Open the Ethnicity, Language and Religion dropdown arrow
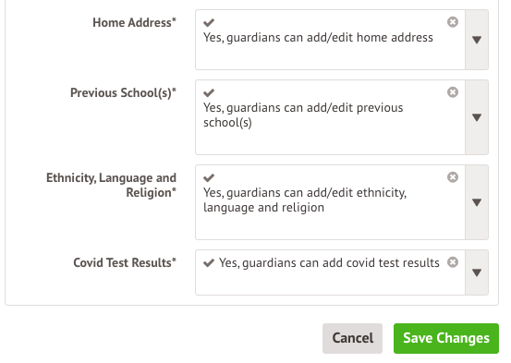The image size is (511, 363). [477, 202]
